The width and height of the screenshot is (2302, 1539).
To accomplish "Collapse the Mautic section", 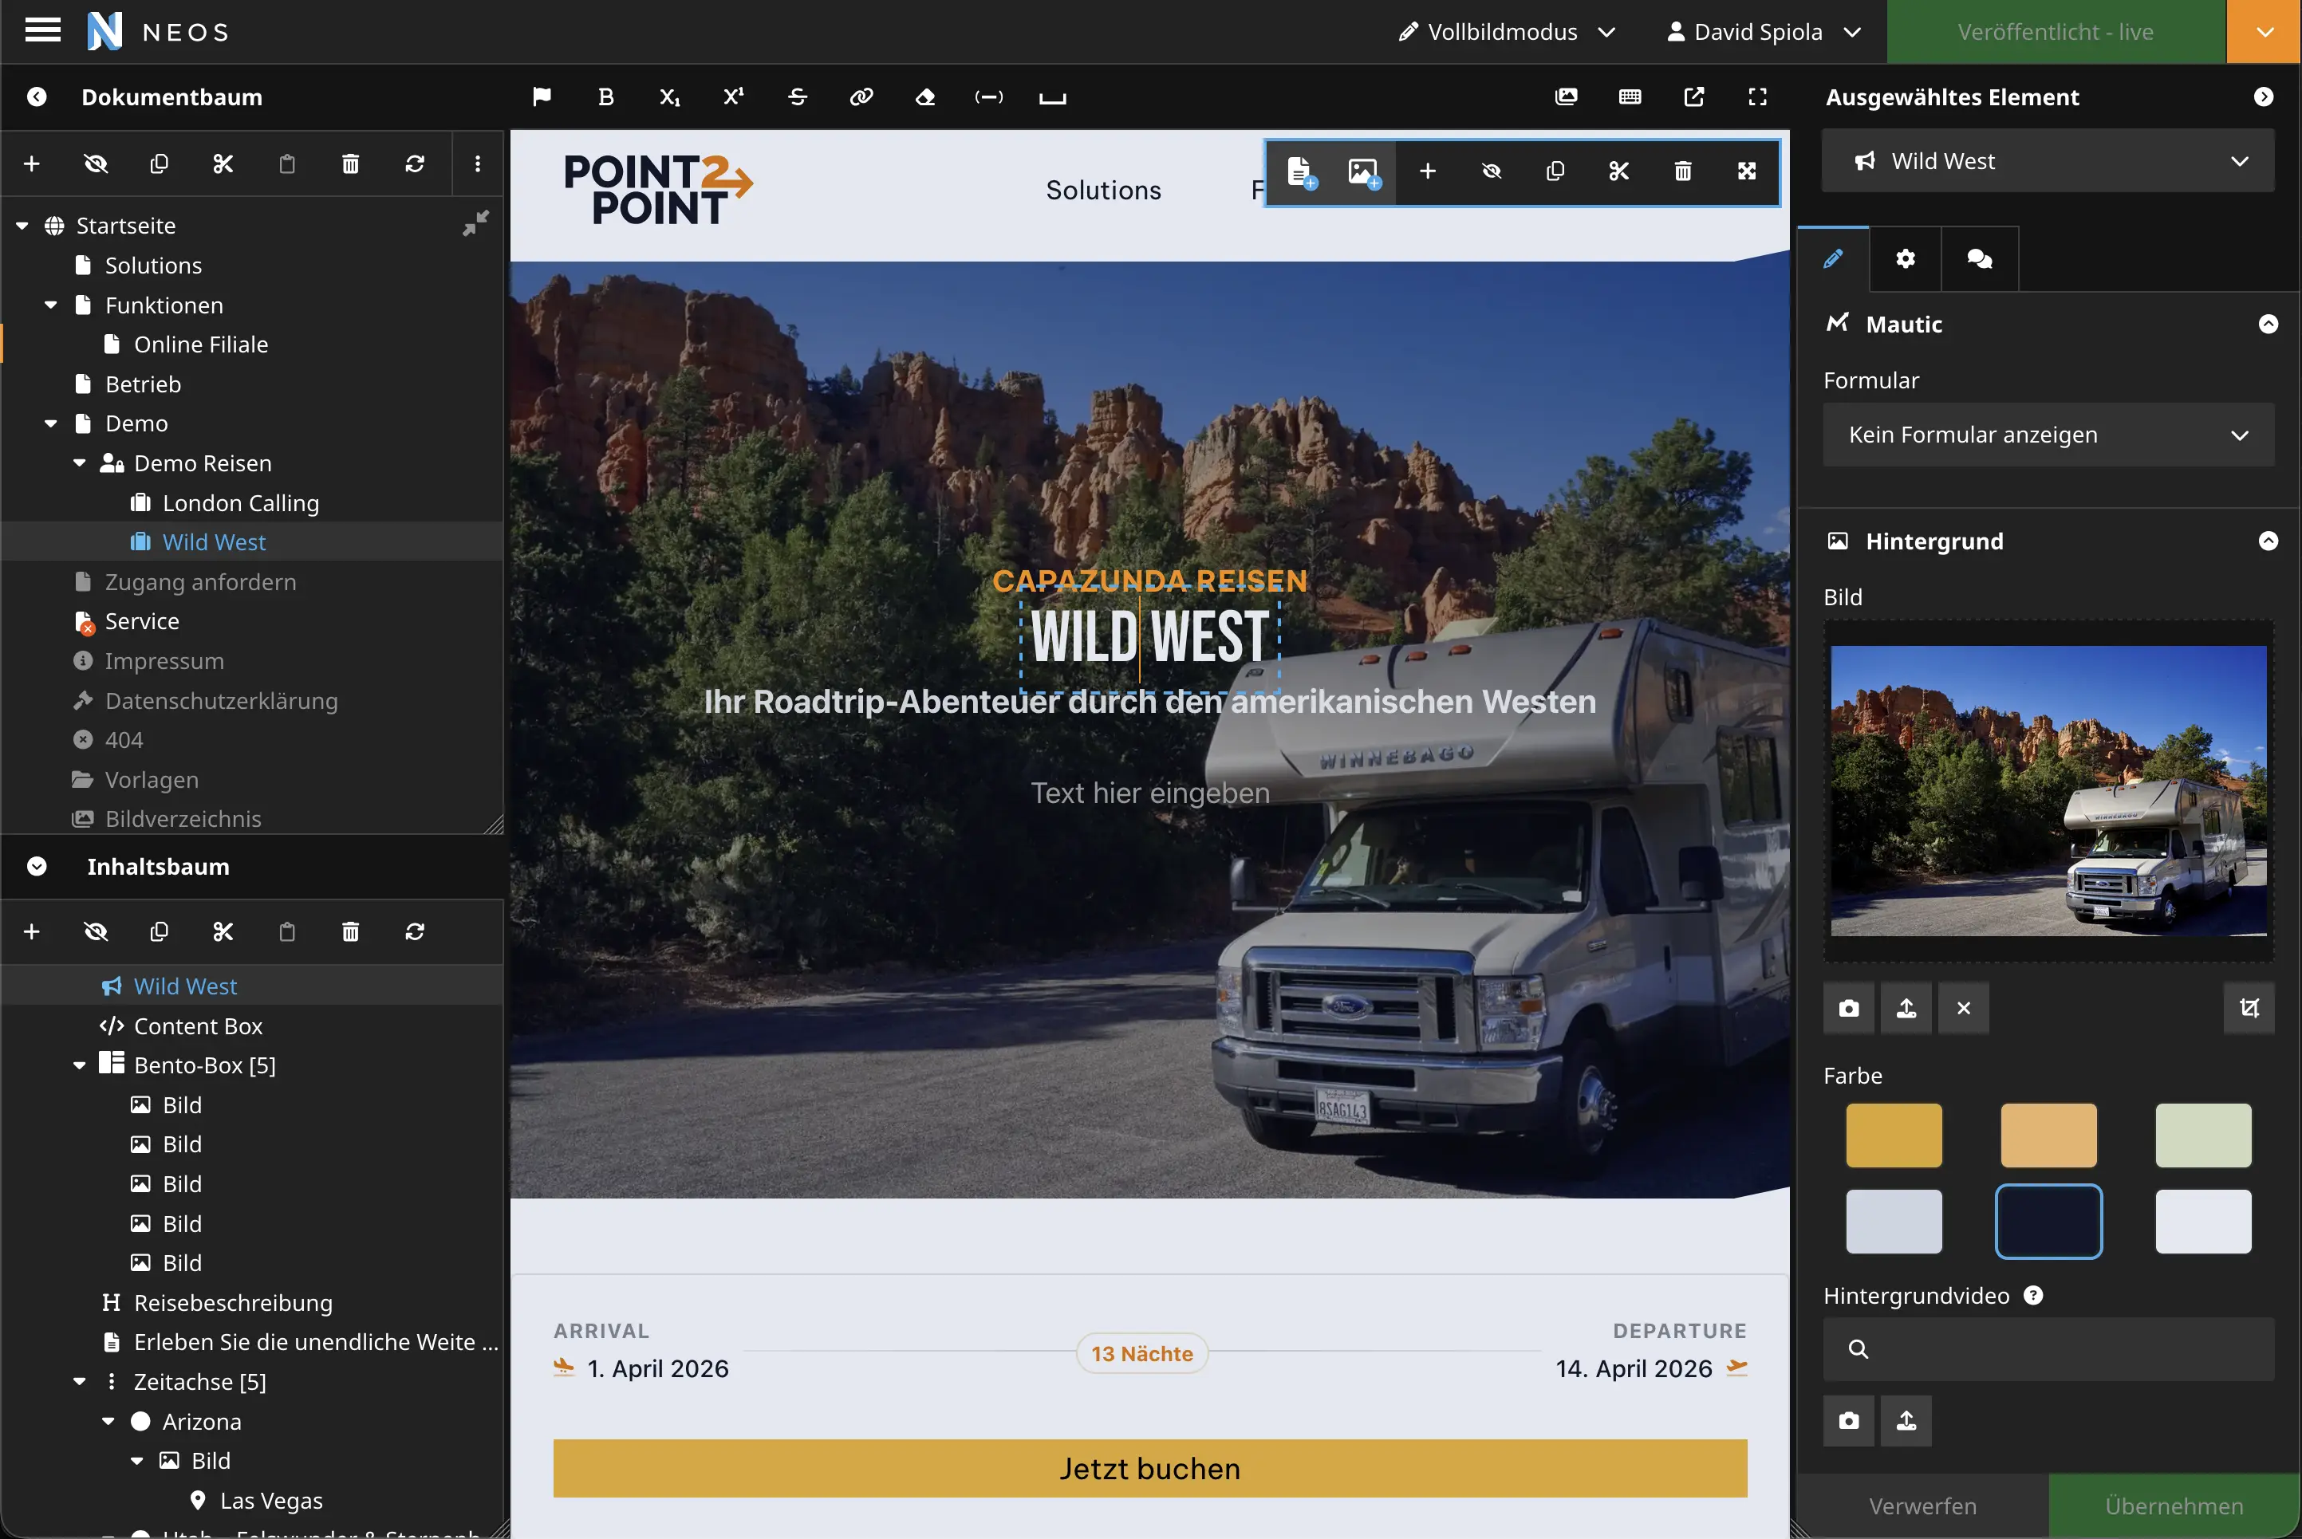I will coord(2268,324).
